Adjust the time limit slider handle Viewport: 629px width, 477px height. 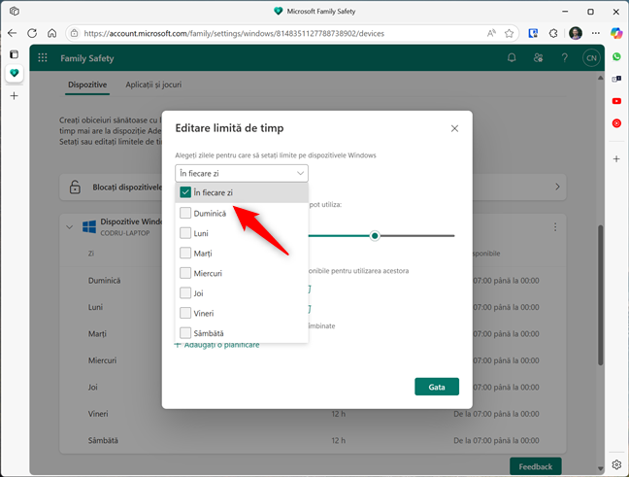(x=375, y=236)
